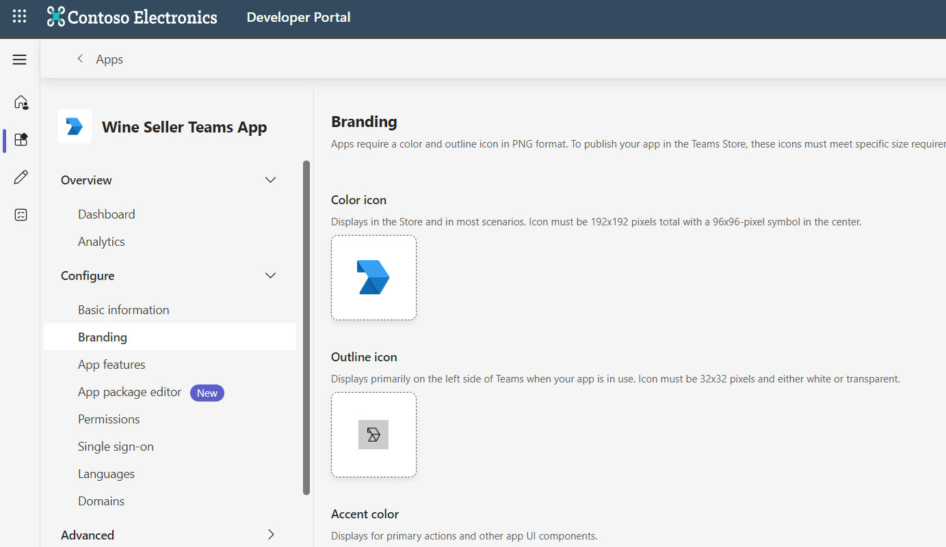Click the sidebar vertical scrollbar

(x=306, y=328)
